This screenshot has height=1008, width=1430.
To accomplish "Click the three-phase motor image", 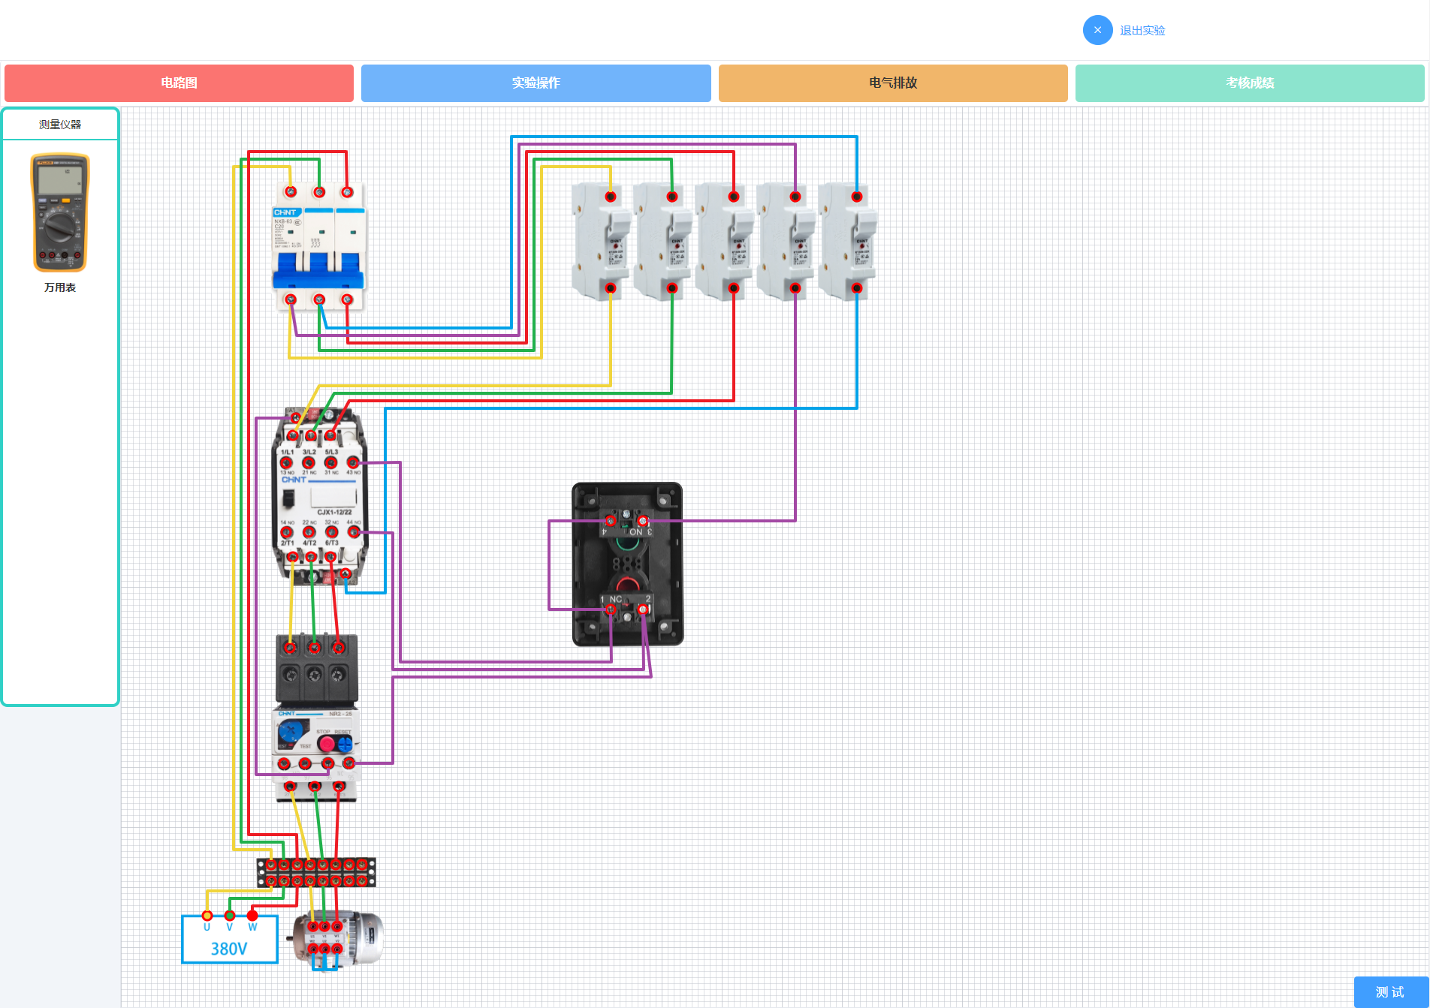I will point(336,938).
